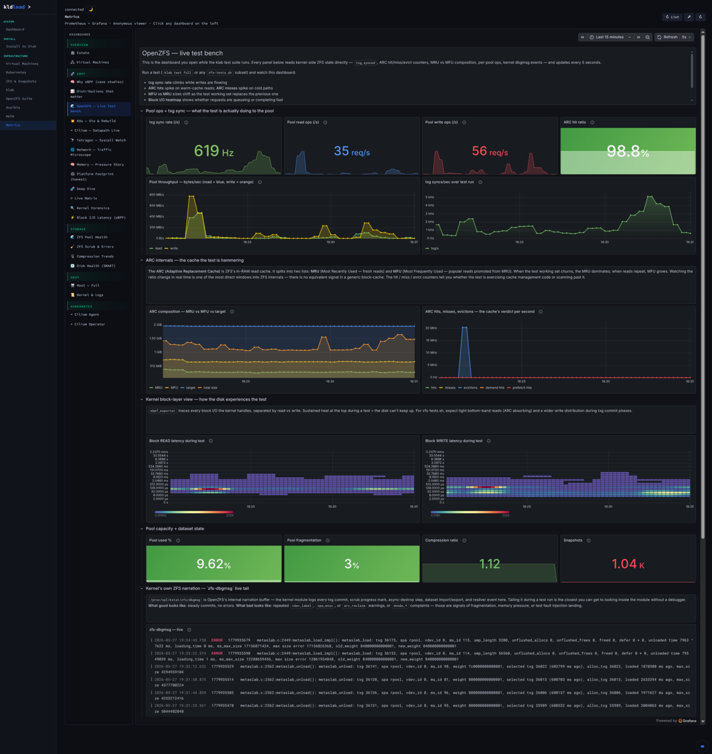Open info icon on Pool fragmentation panel
Screen dimensions: 712x754
click(x=328, y=540)
